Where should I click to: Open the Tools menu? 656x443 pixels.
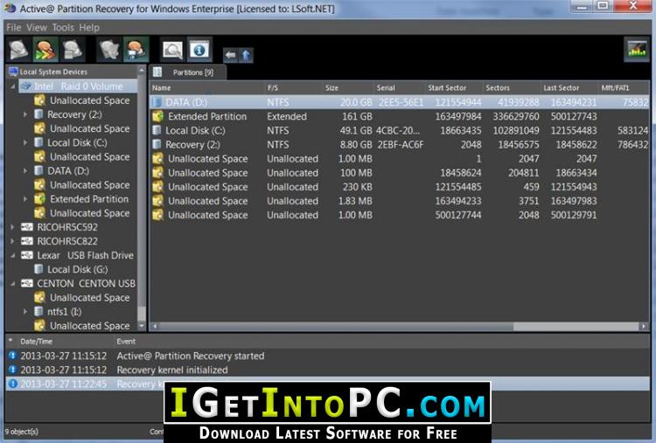(63, 28)
